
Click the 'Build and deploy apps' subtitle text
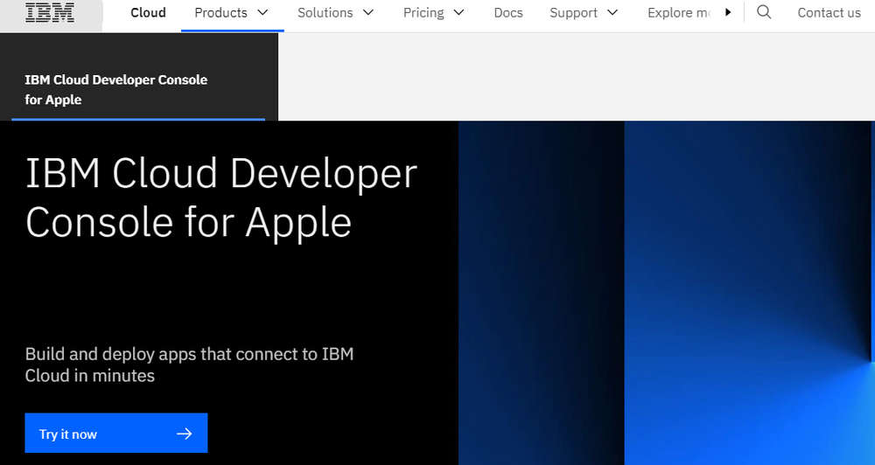[189, 364]
